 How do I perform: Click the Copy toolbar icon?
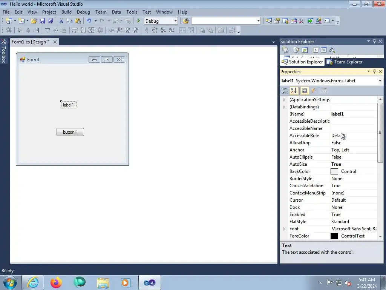coord(70,21)
